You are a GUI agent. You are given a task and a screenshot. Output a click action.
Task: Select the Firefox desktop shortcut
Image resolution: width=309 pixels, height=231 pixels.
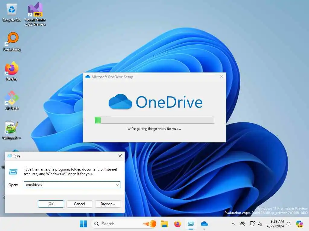point(12,71)
